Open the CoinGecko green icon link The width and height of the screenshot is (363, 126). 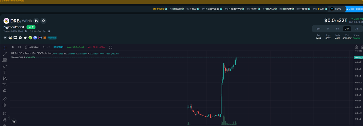click(x=30, y=37)
